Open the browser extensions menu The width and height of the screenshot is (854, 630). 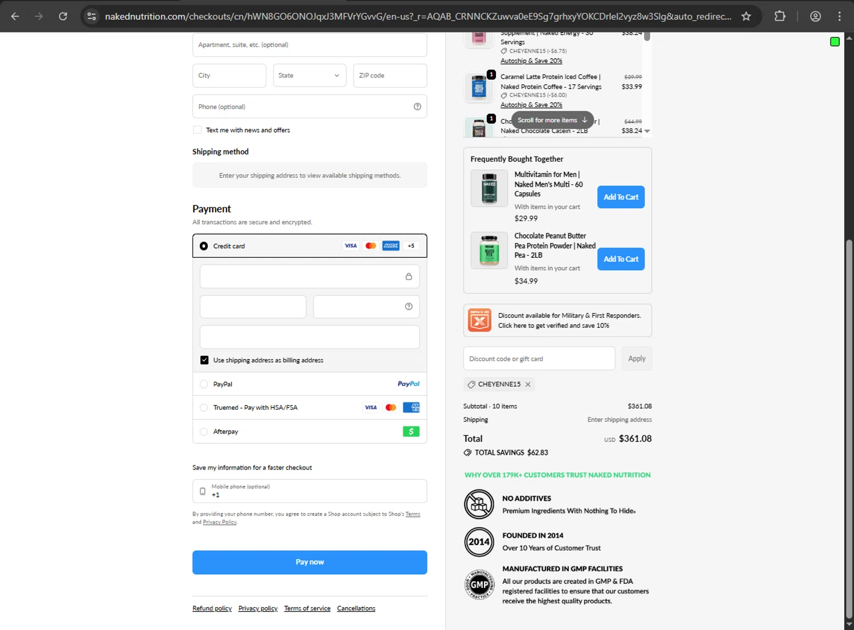[x=780, y=17]
